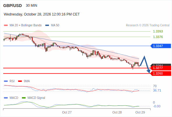Click the red 1.3277 support price tag

pos(161,68)
